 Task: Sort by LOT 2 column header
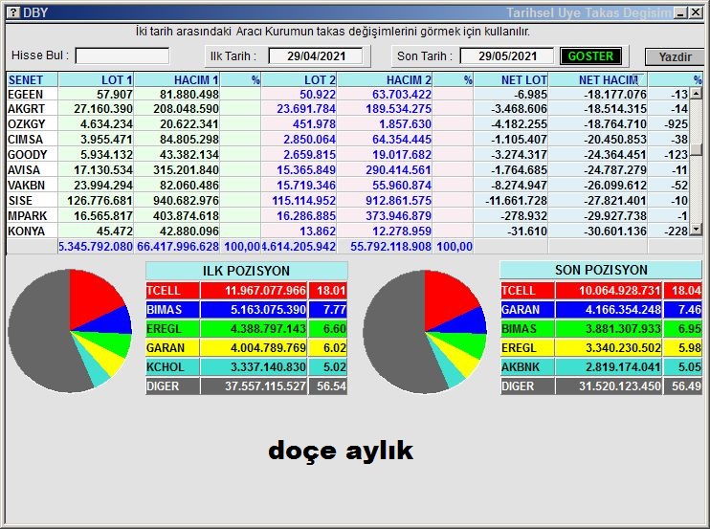[x=300, y=79]
